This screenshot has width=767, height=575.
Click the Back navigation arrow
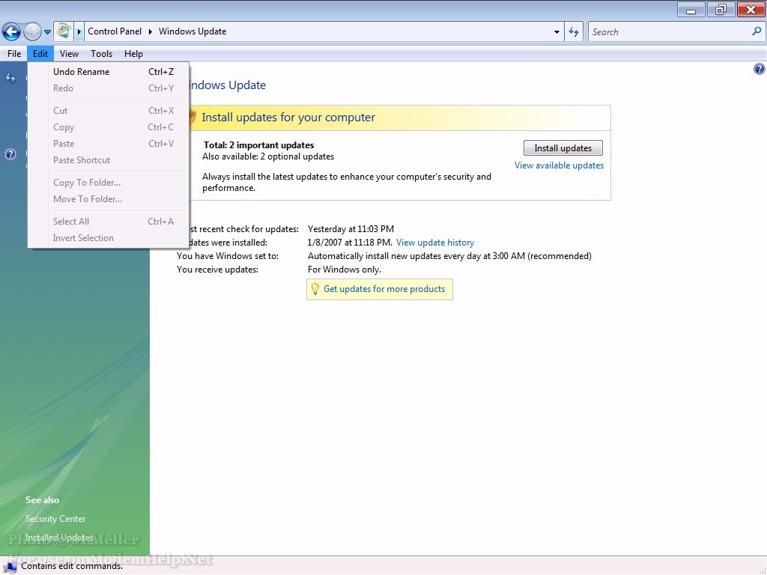click(12, 31)
